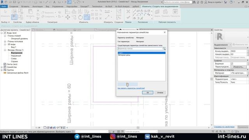Select the Rectangle draw tool
249x140 pixels.
click(138, 11)
